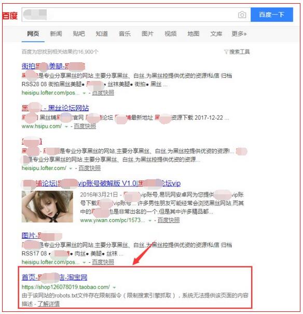Click the heisipu.lofter.com/ URL
303x314 pixels.
pos(44,168)
